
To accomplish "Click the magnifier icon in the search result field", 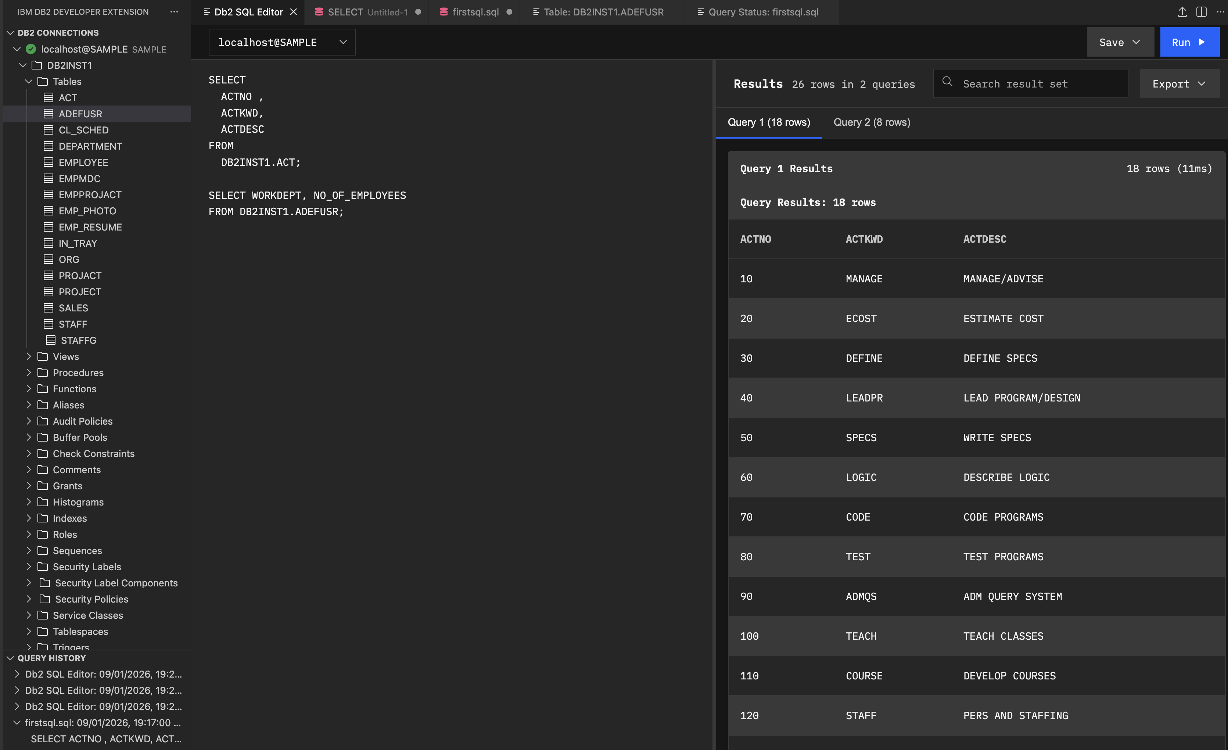I will click(947, 83).
